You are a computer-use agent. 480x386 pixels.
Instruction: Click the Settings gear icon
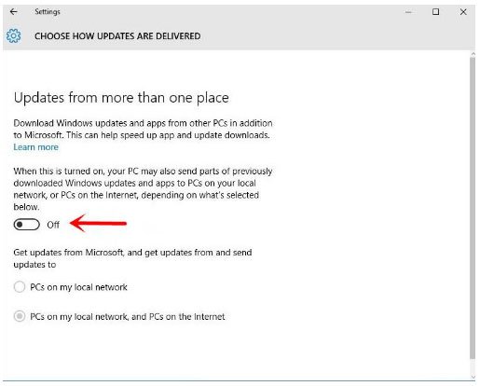click(x=14, y=36)
